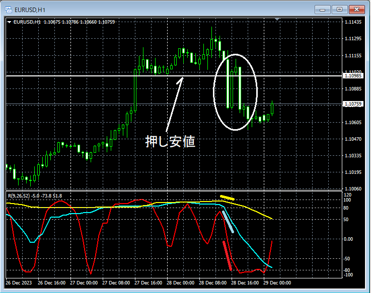
Task: Click the EURUSD,H1 title text
Action: 30,10
